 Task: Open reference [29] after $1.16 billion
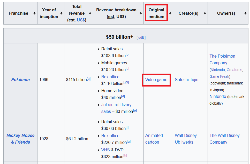pos(126,82)
